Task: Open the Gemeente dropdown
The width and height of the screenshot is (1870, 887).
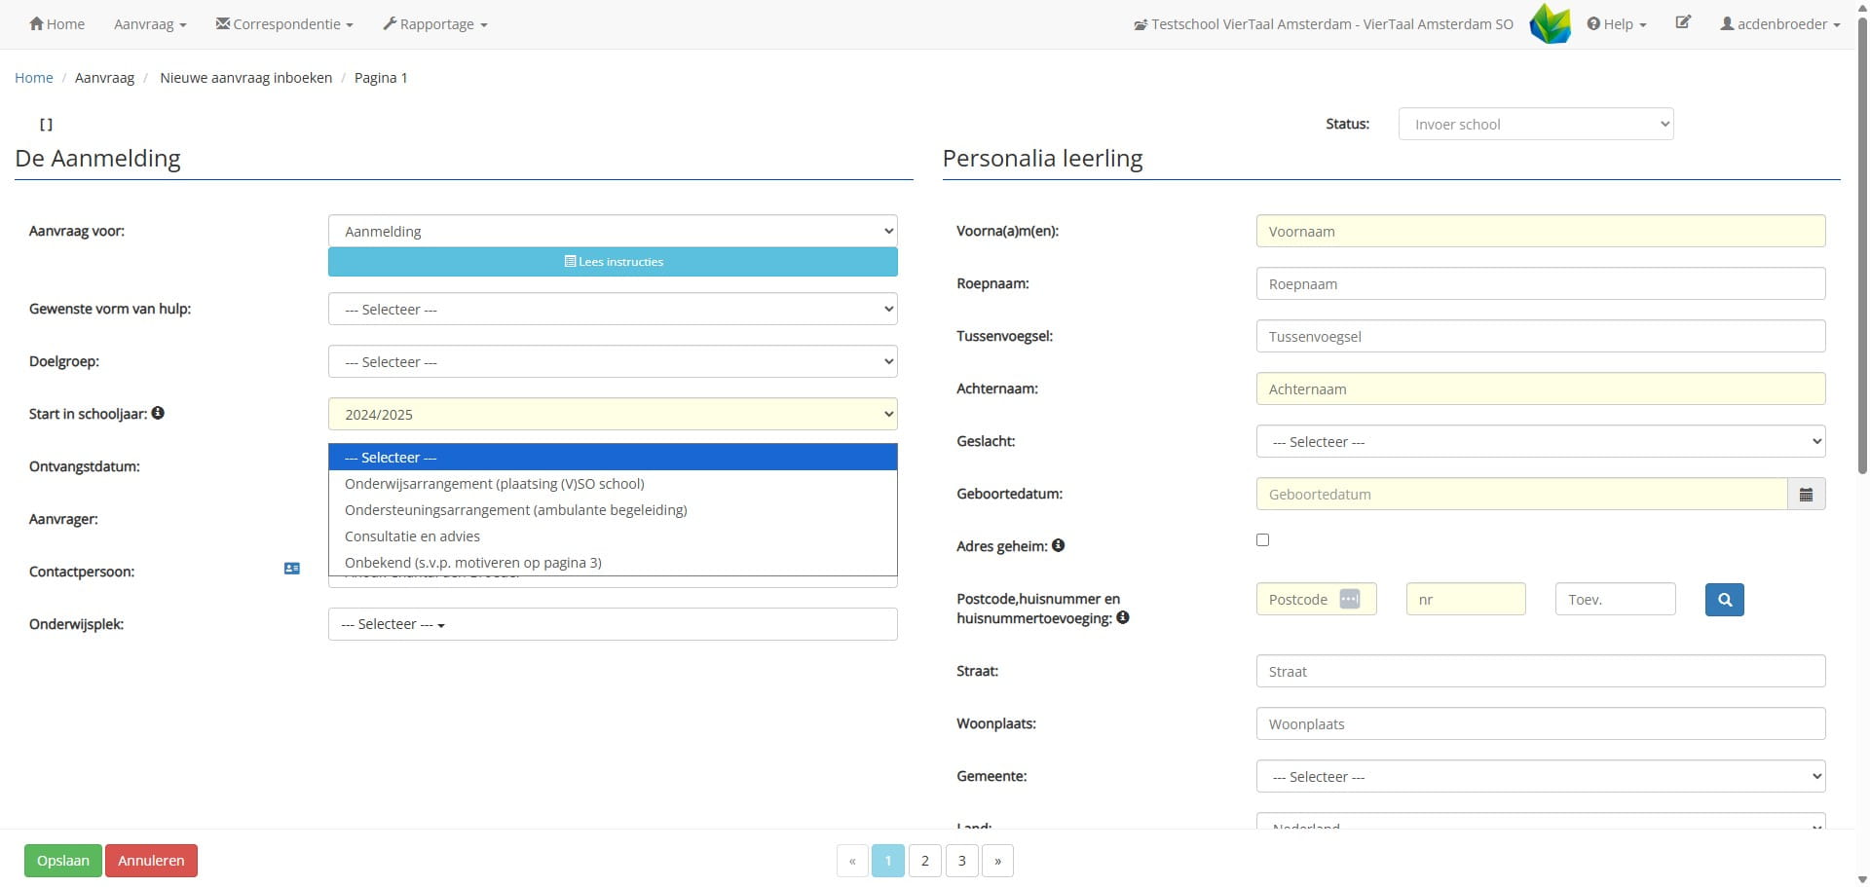Action: click(x=1541, y=776)
